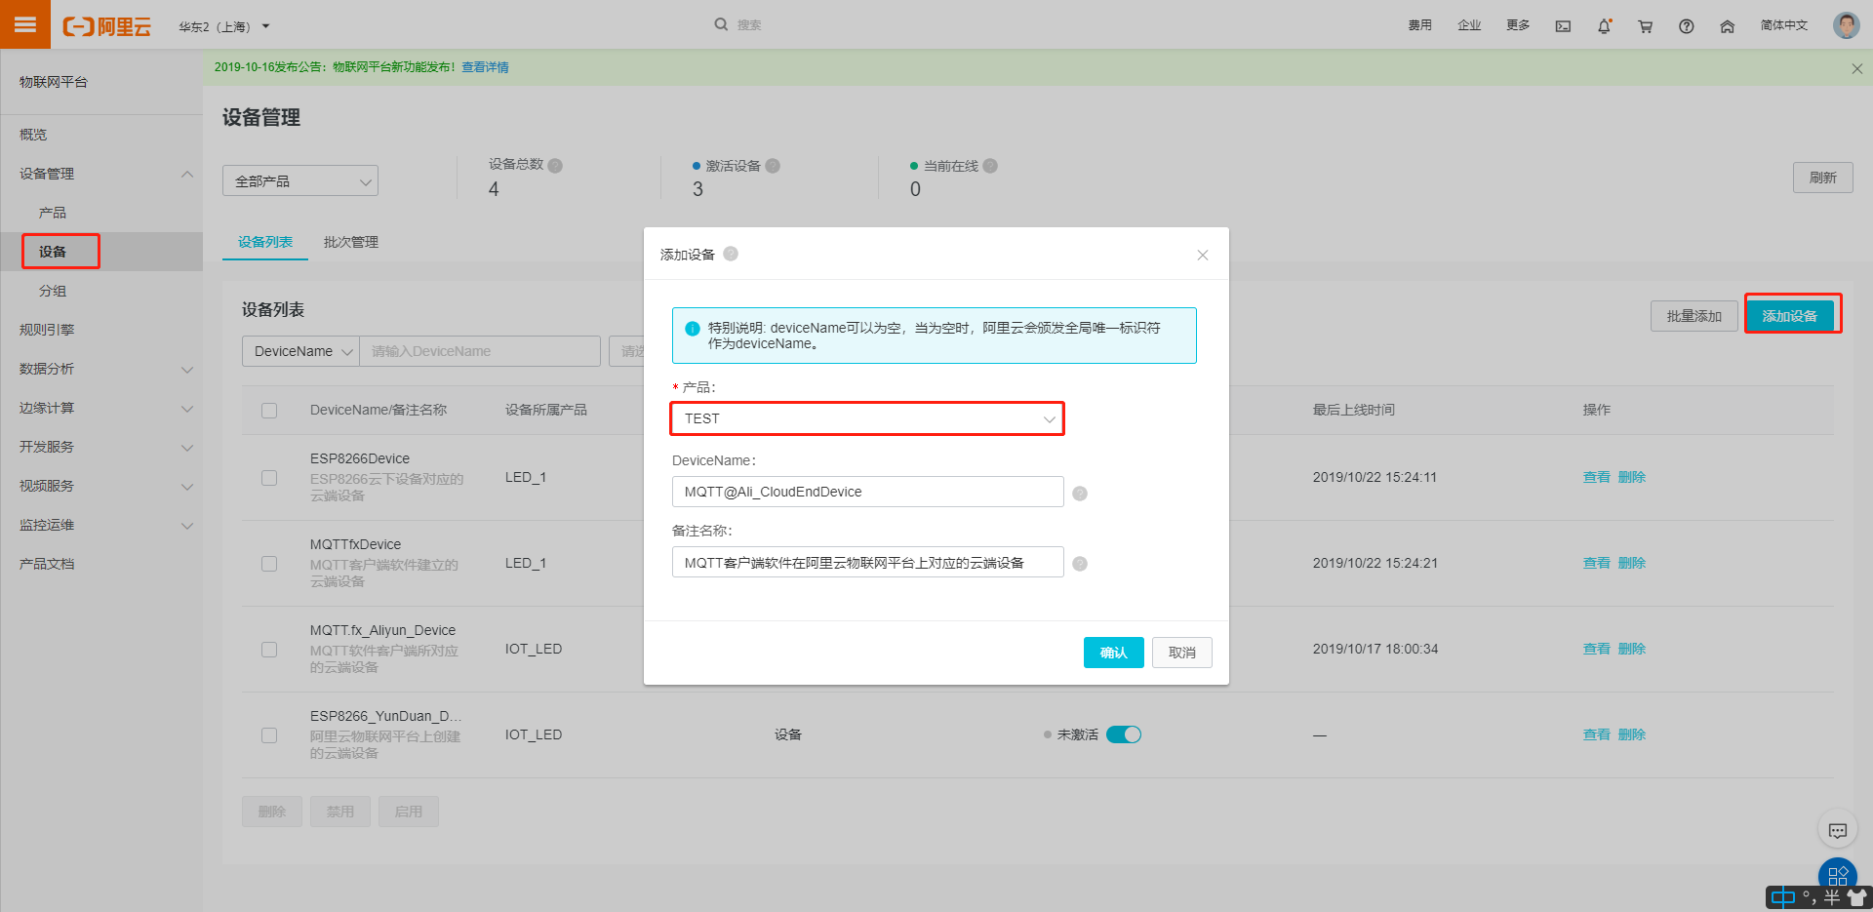Image resolution: width=1873 pixels, height=912 pixels.
Task: Open the TEST product dropdown in dialog
Action: (866, 418)
